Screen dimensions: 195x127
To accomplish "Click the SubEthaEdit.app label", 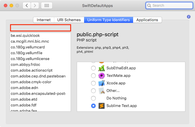I will [x=121, y=68].
